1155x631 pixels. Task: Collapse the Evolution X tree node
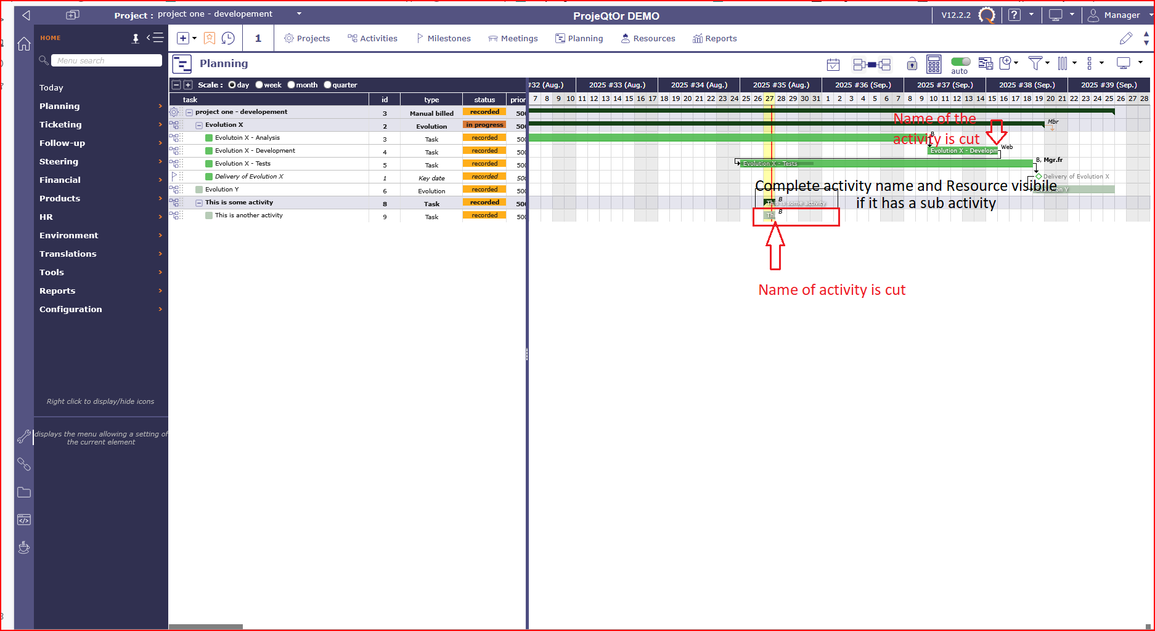199,125
